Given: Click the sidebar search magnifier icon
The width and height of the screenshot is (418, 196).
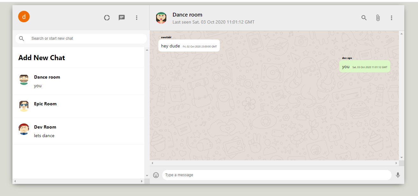Looking at the screenshot, I should 22,38.
